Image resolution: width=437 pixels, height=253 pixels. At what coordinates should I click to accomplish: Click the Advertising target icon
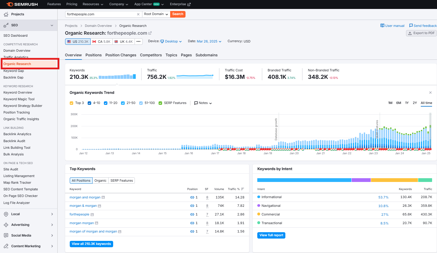pyautogui.click(x=6, y=225)
